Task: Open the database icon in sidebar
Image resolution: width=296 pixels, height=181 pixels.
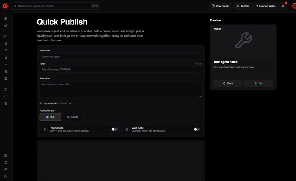Action: click(6, 37)
